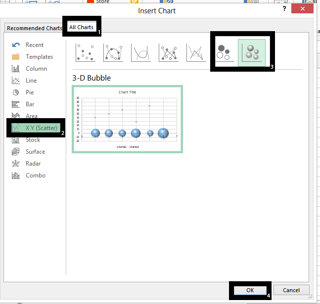Viewport: 320px width, 304px height.
Task: Select the Radar chart category
Action: (26, 164)
